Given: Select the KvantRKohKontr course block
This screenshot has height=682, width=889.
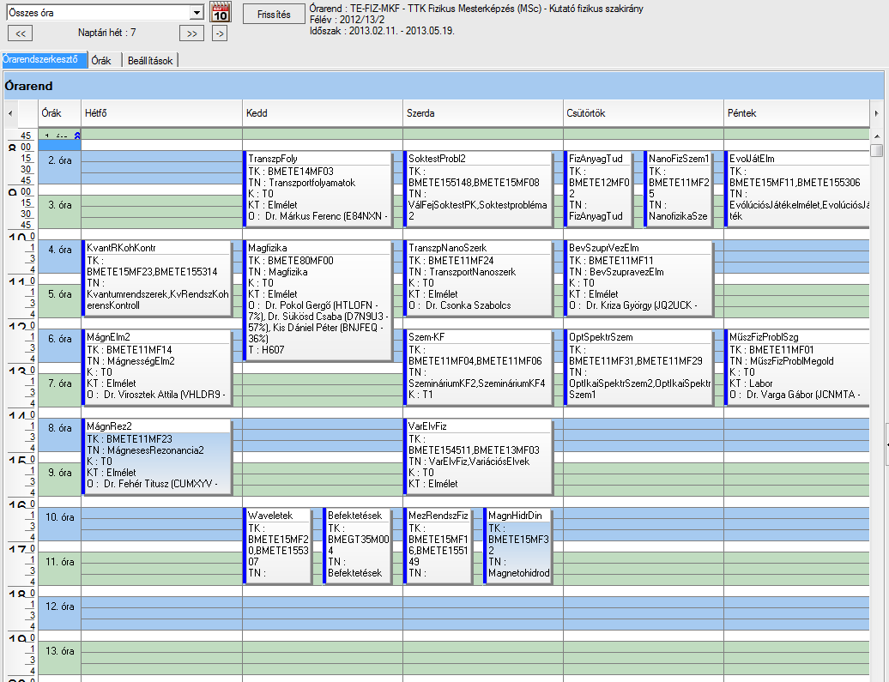Looking at the screenshot, I should [157, 278].
